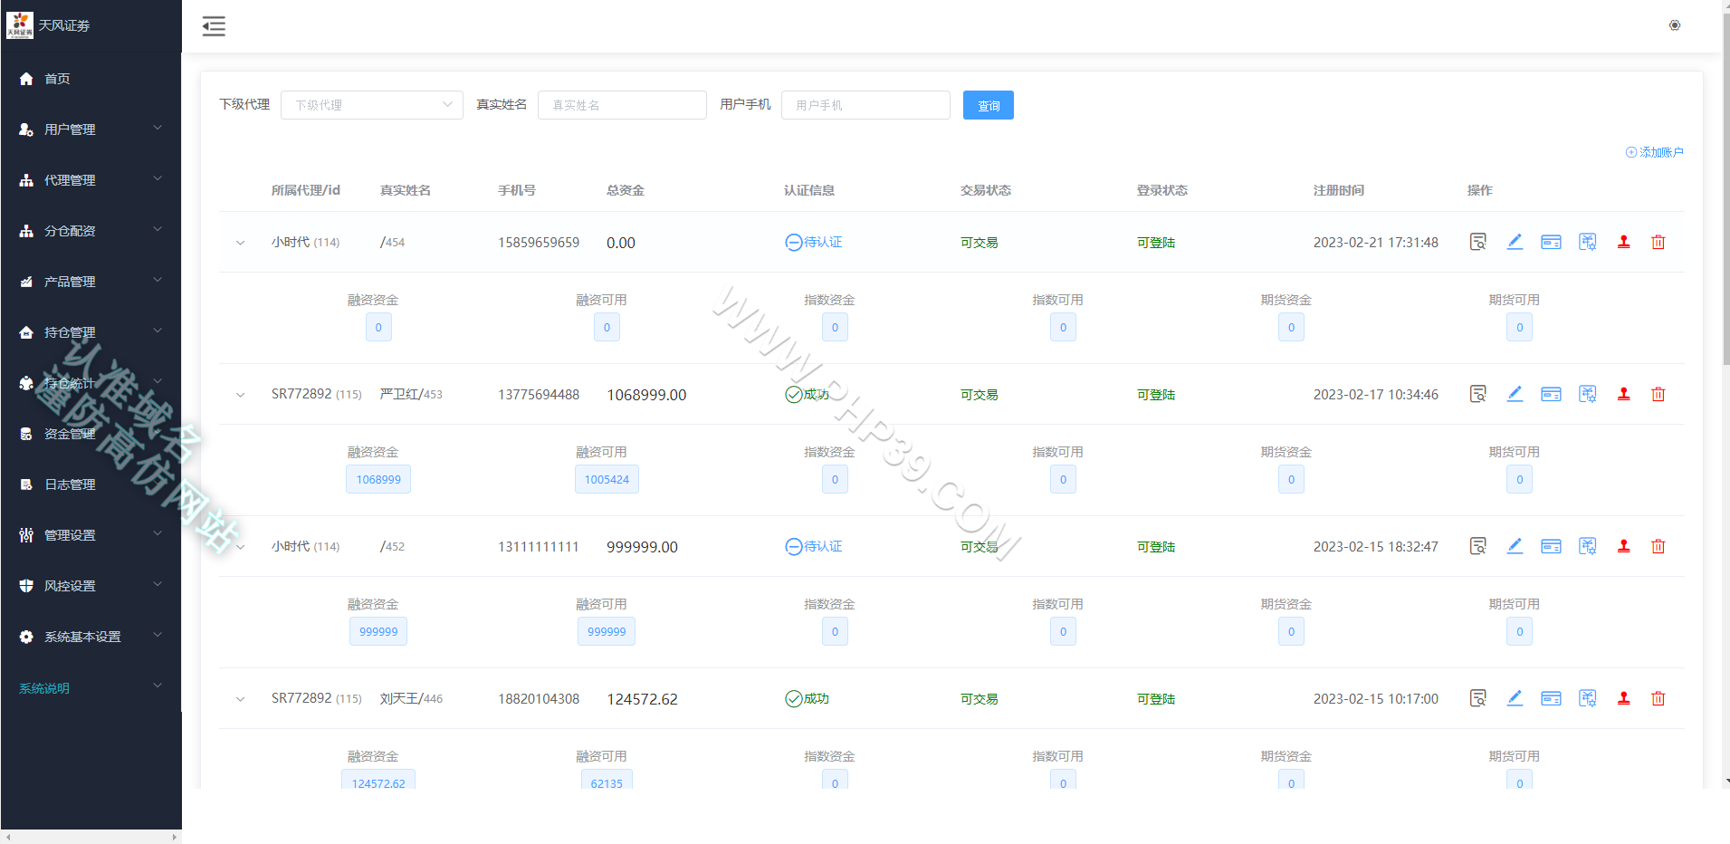Viewport: 1730px width, 844px height.
Task: Open record search icon for user /454
Action: point(1477,242)
